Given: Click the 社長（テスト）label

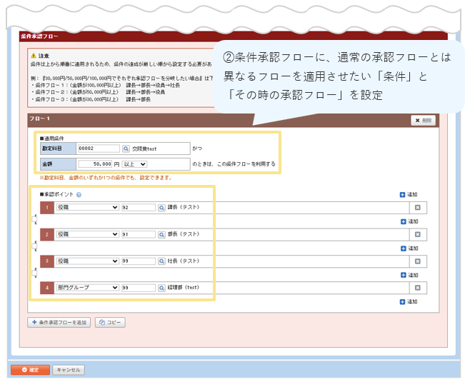Looking at the screenshot, I should (184, 261).
